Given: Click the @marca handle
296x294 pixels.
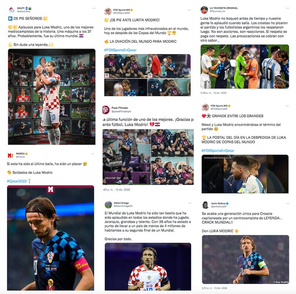Looking at the screenshot, I should coord(20,157).
